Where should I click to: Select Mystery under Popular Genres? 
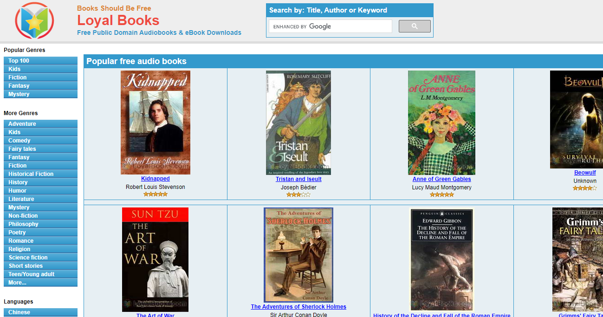[40, 94]
